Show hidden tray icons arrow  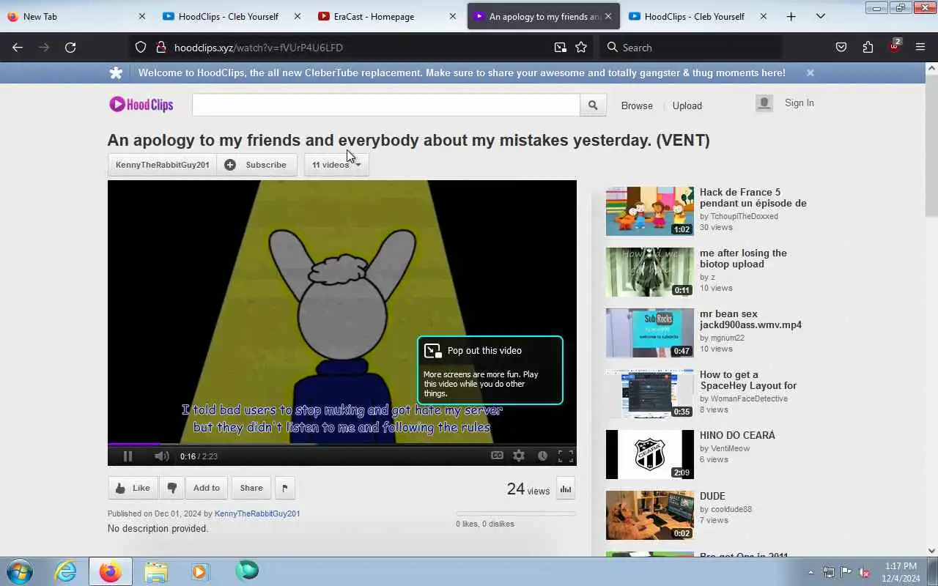tap(810, 572)
